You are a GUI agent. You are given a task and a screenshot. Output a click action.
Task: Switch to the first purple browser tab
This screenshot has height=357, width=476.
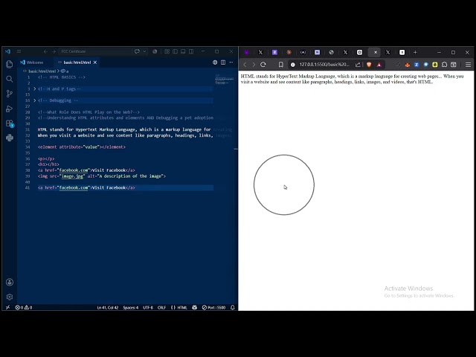246,52
